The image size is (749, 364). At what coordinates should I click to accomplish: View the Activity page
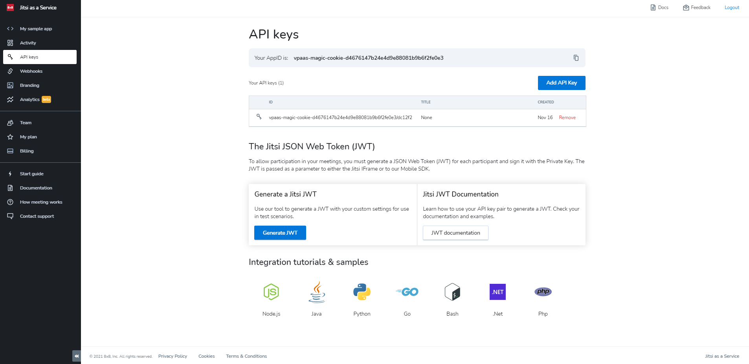coord(28,43)
